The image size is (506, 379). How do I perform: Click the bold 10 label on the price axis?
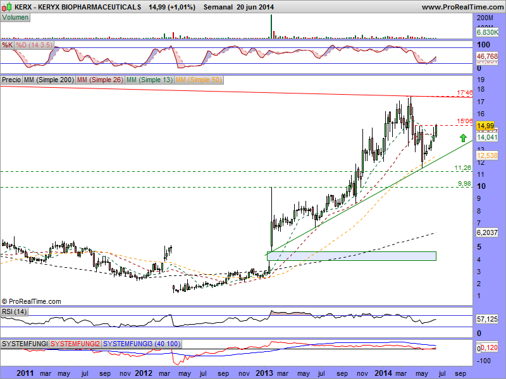[x=481, y=186]
